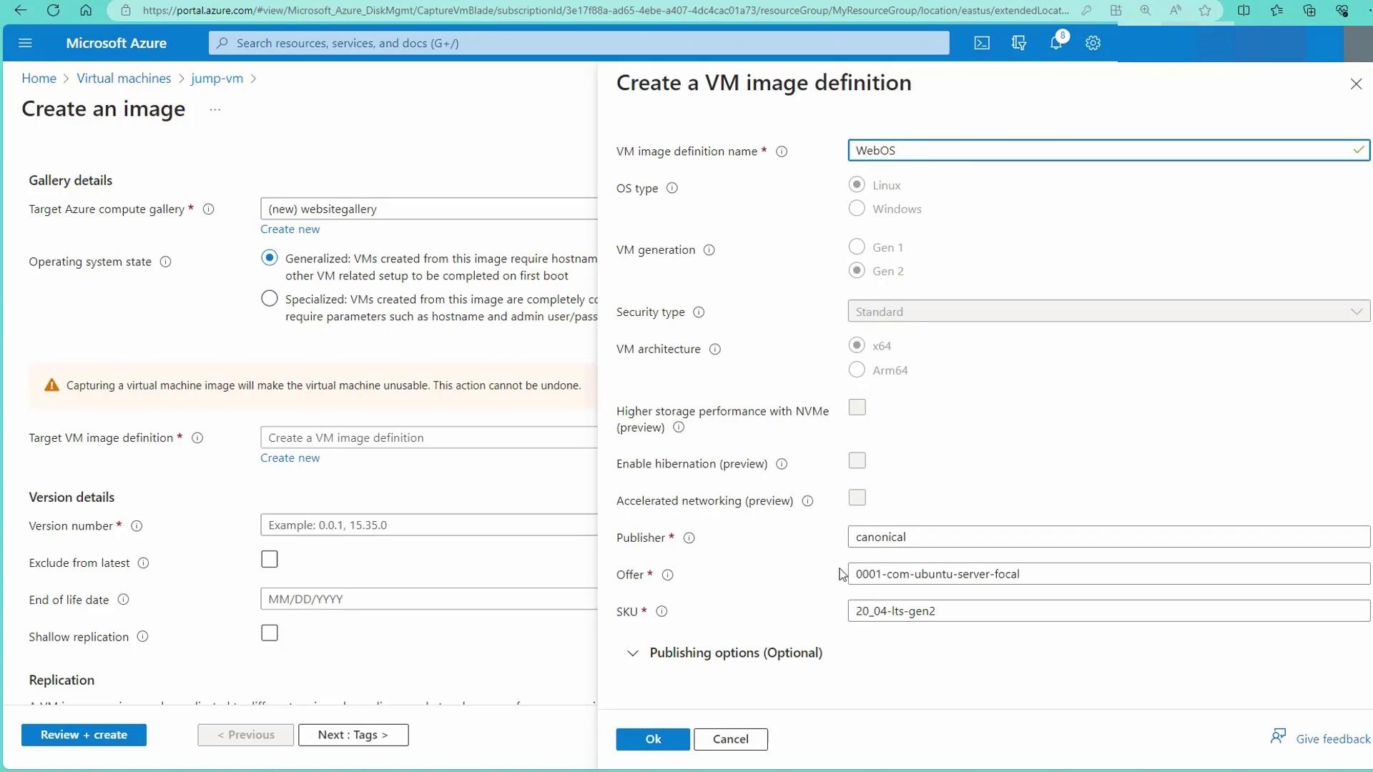Viewport: 1373px width, 772px height.
Task: Open the Give feedback icon
Action: (1278, 736)
